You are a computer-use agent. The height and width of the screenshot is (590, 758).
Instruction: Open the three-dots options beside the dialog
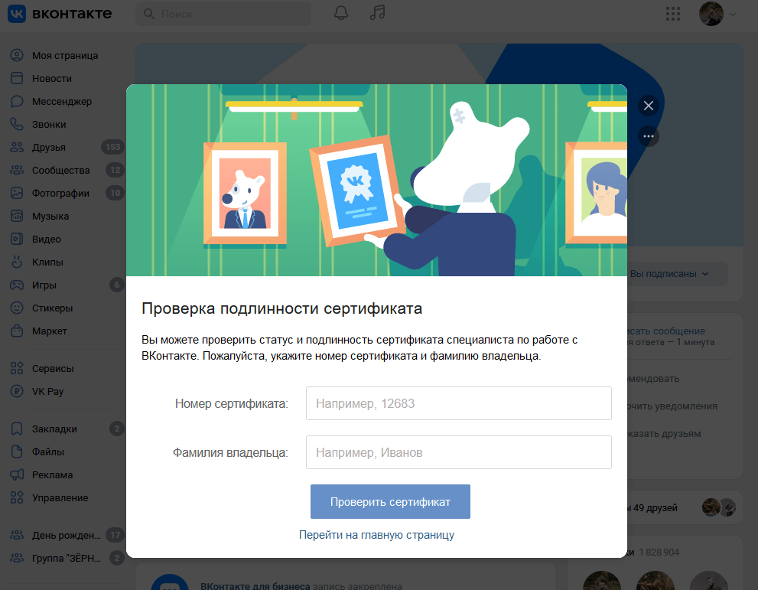pos(649,136)
